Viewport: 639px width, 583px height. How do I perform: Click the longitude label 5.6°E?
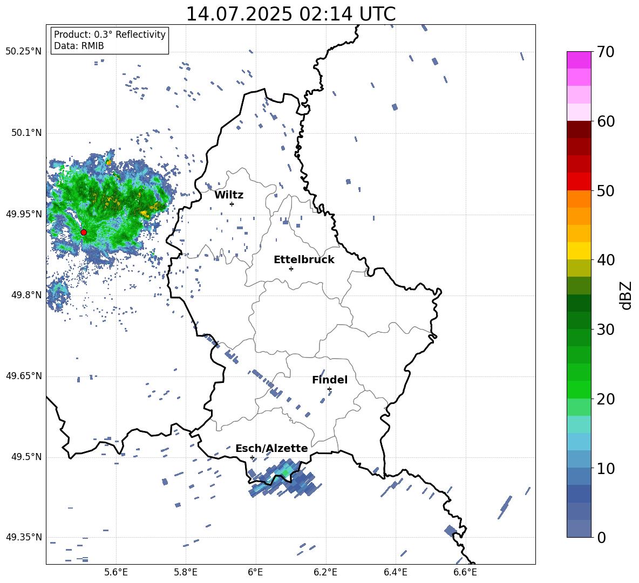coord(116,572)
